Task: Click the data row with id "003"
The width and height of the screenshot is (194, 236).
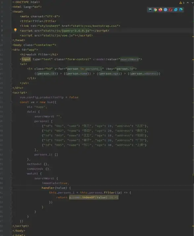Action: pyautogui.click(x=95, y=135)
